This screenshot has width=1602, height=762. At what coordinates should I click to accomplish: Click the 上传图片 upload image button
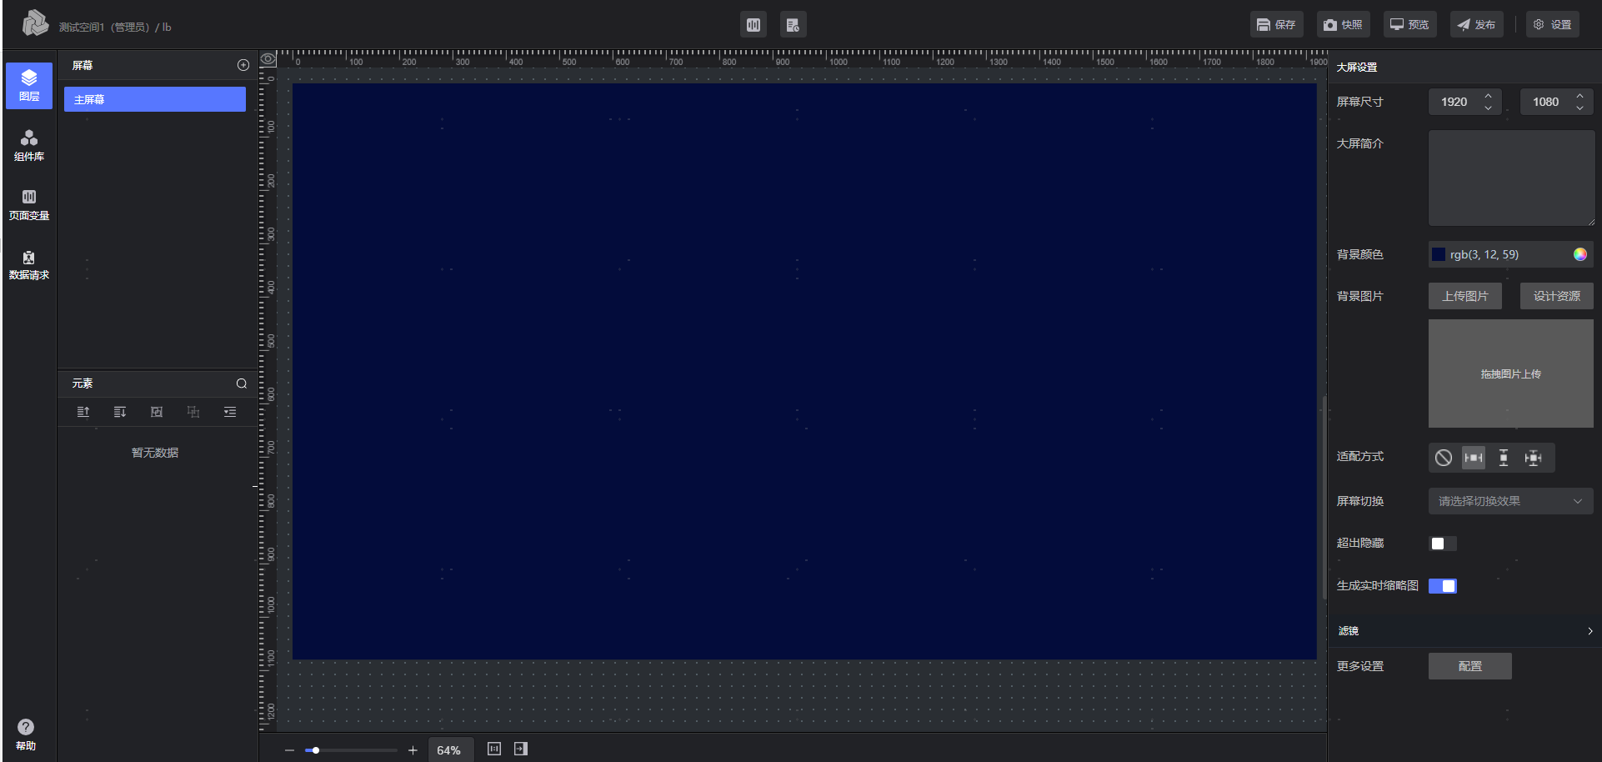tap(1464, 296)
